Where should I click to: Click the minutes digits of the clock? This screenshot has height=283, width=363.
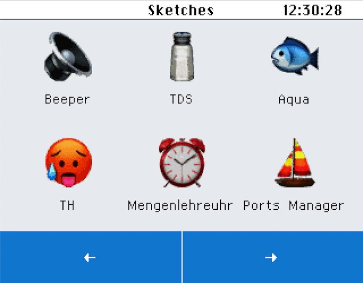coord(311,10)
